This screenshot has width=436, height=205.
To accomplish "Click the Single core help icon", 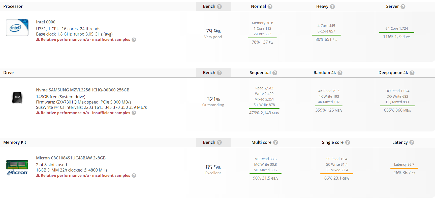I will [348, 143].
